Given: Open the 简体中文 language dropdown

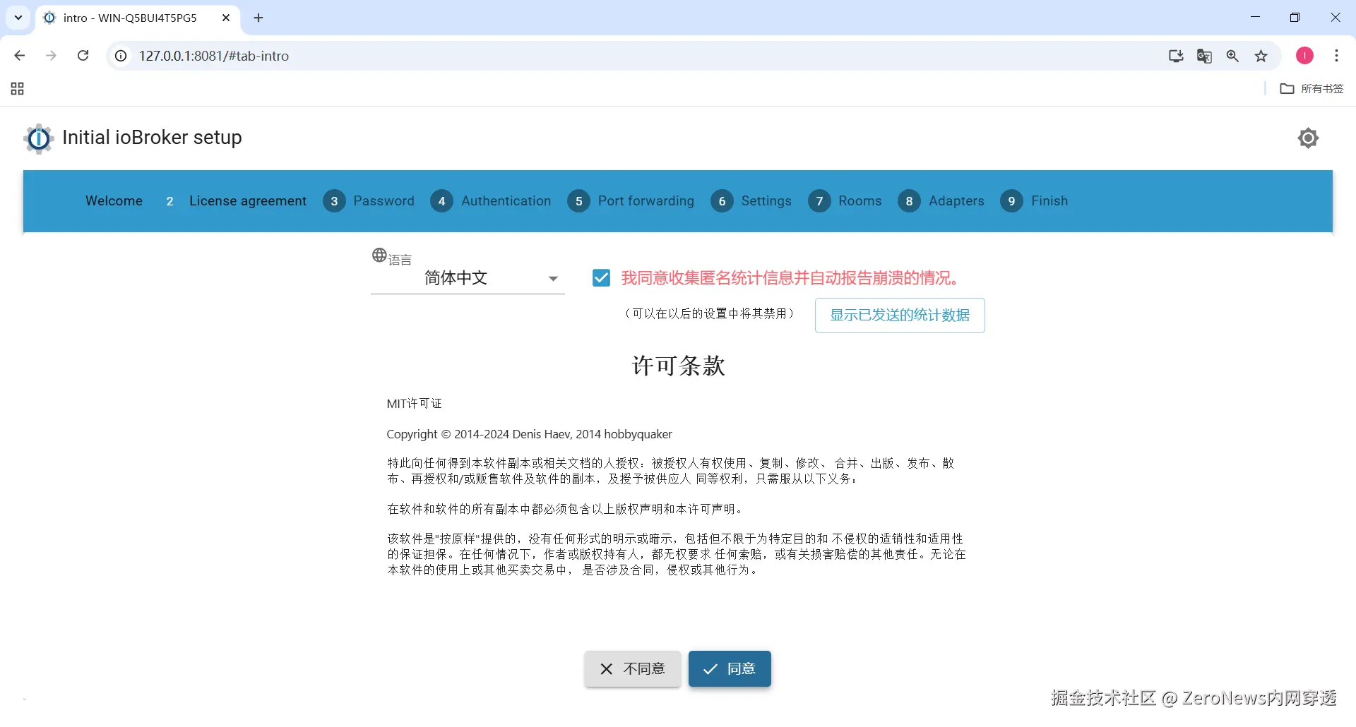Looking at the screenshot, I should 468,278.
